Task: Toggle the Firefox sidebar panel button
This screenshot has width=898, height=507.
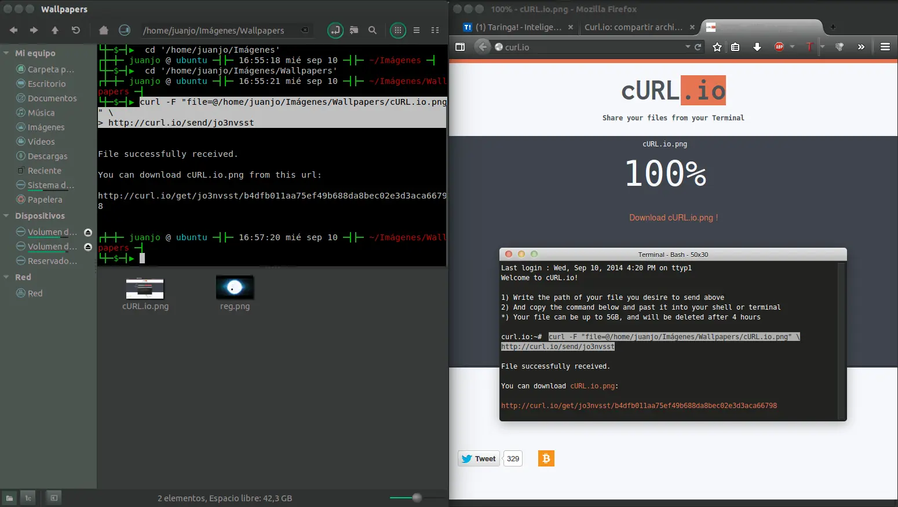Action: click(460, 47)
